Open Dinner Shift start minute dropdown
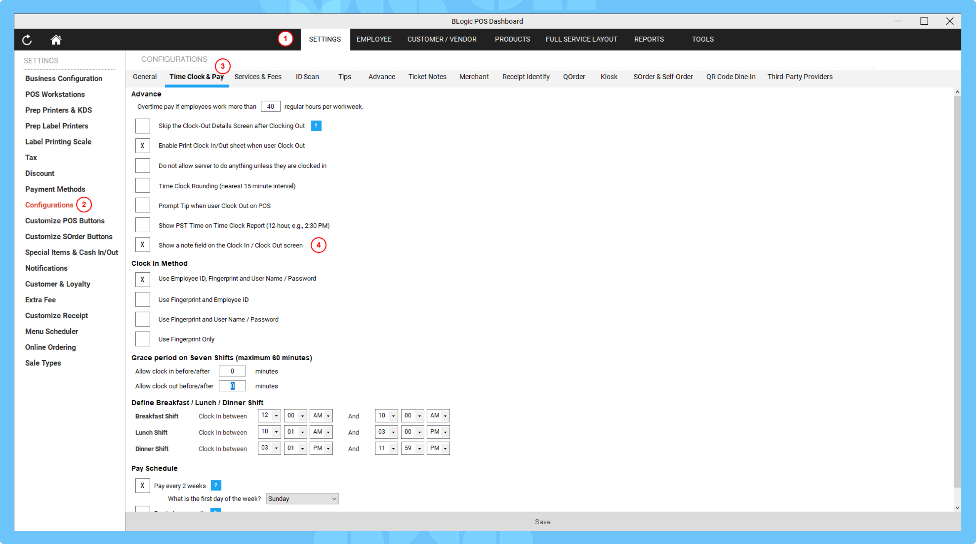Viewport: 976px width, 544px height. (295, 448)
